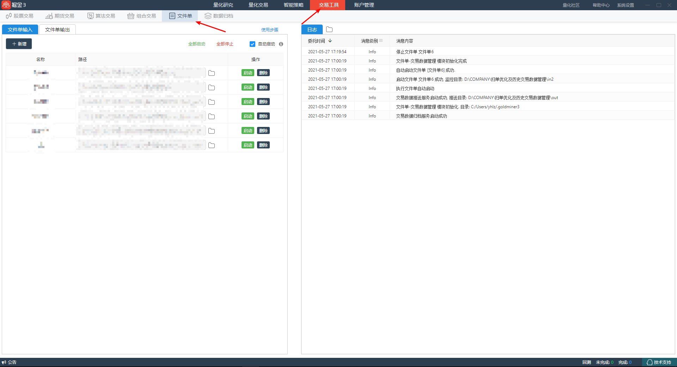The height and width of the screenshot is (367, 677).
Task: Click the 路径 column header
Action: pyautogui.click(x=83, y=60)
